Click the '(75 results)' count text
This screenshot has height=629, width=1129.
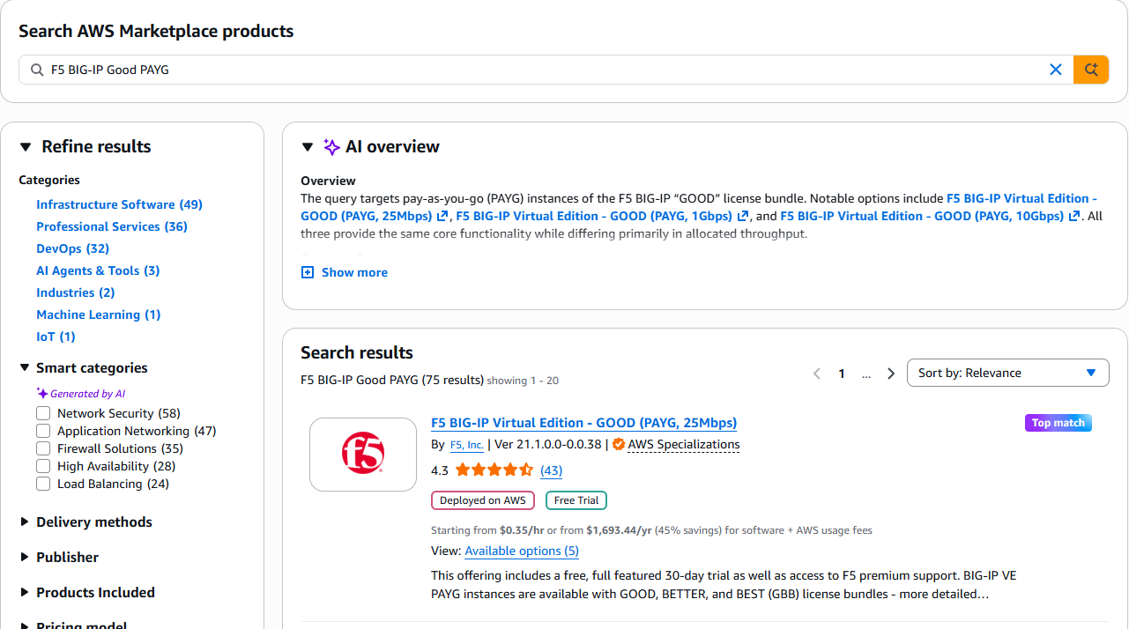452,381
